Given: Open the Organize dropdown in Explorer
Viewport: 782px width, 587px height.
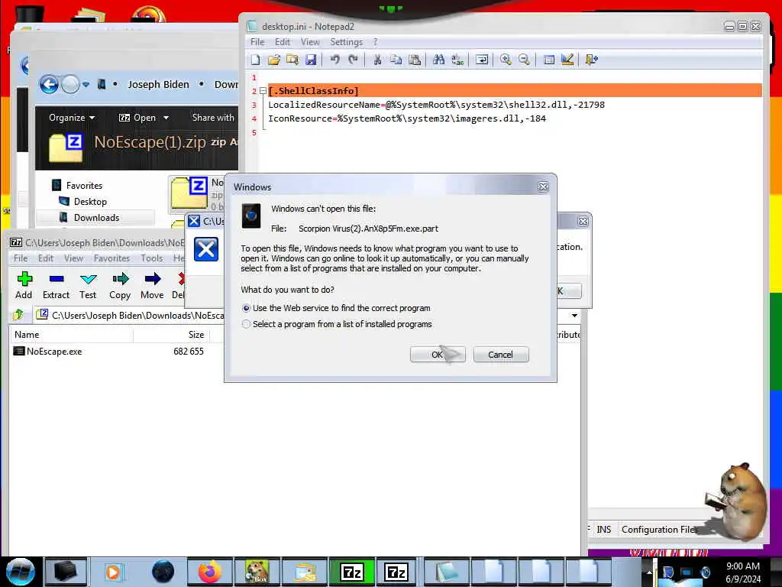Looking at the screenshot, I should (71, 118).
